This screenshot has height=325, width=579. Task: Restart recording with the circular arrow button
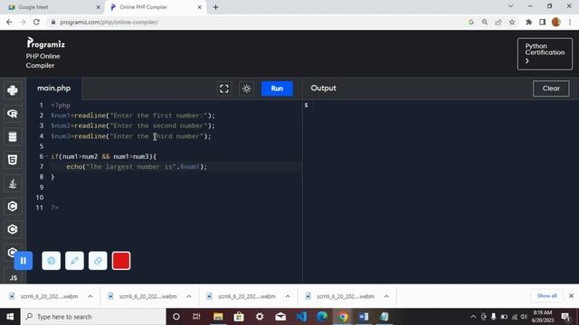pyautogui.click(x=52, y=261)
